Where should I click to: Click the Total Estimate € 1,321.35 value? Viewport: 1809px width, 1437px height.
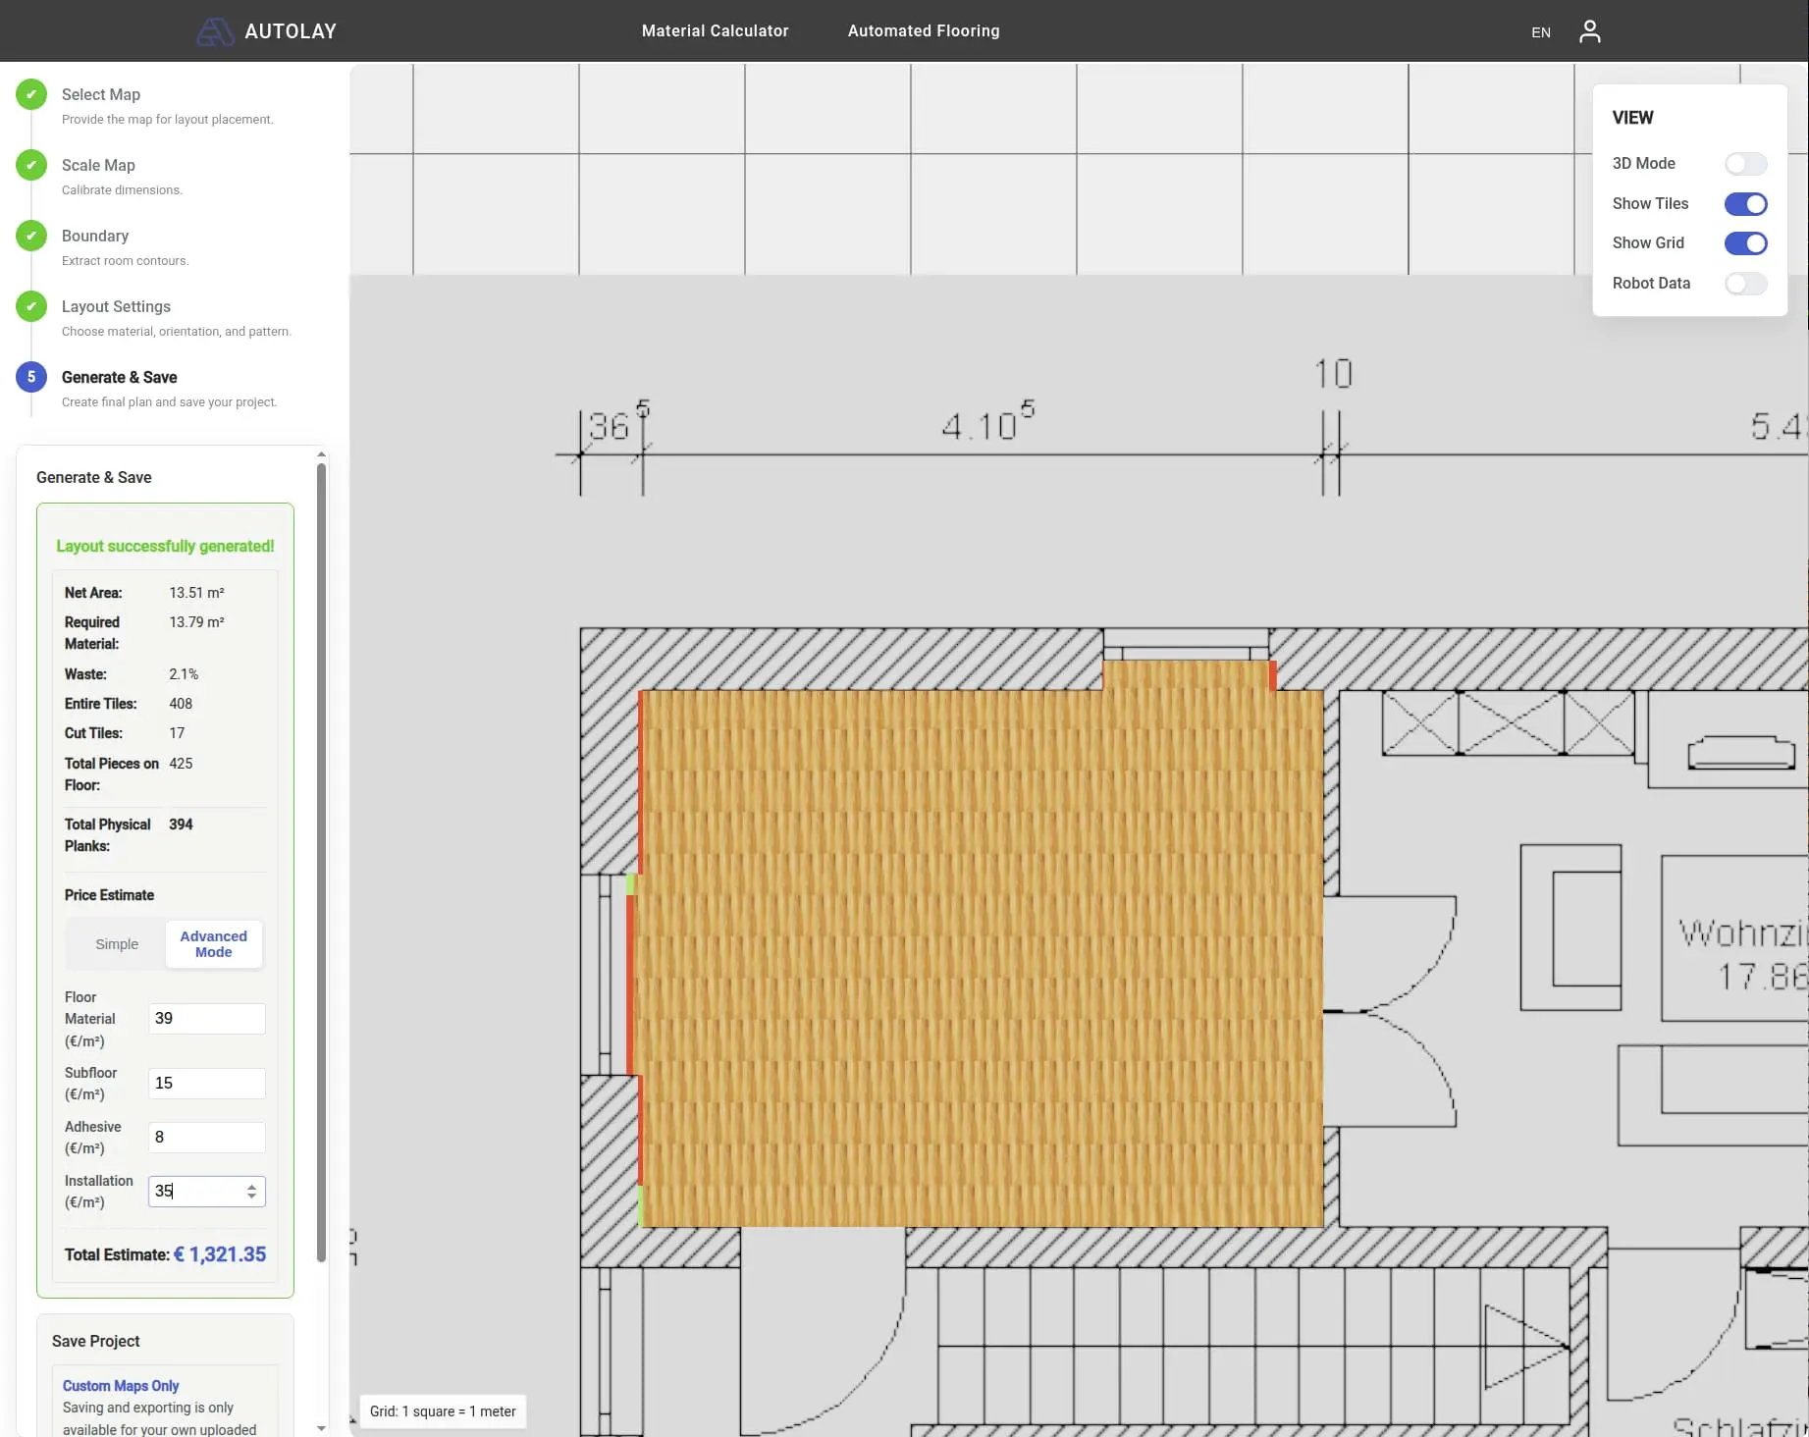click(x=220, y=1254)
